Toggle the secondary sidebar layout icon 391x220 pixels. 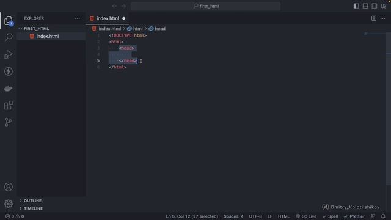click(375, 6)
